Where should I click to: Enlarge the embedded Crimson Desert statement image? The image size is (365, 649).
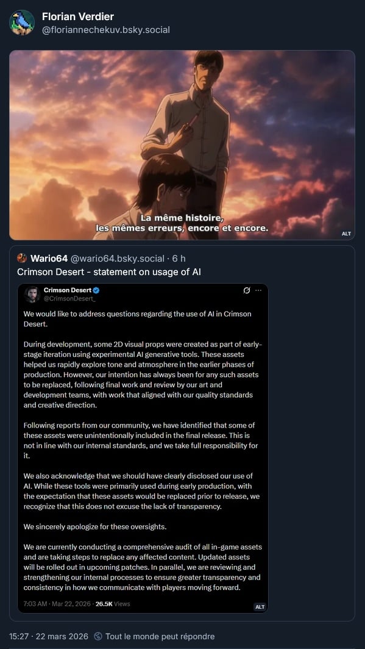tap(143, 448)
